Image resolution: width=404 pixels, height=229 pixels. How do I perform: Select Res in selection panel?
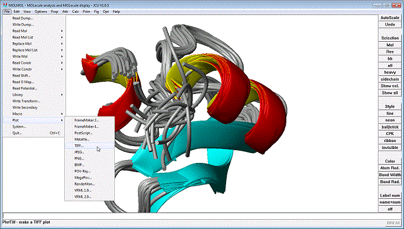[390, 52]
